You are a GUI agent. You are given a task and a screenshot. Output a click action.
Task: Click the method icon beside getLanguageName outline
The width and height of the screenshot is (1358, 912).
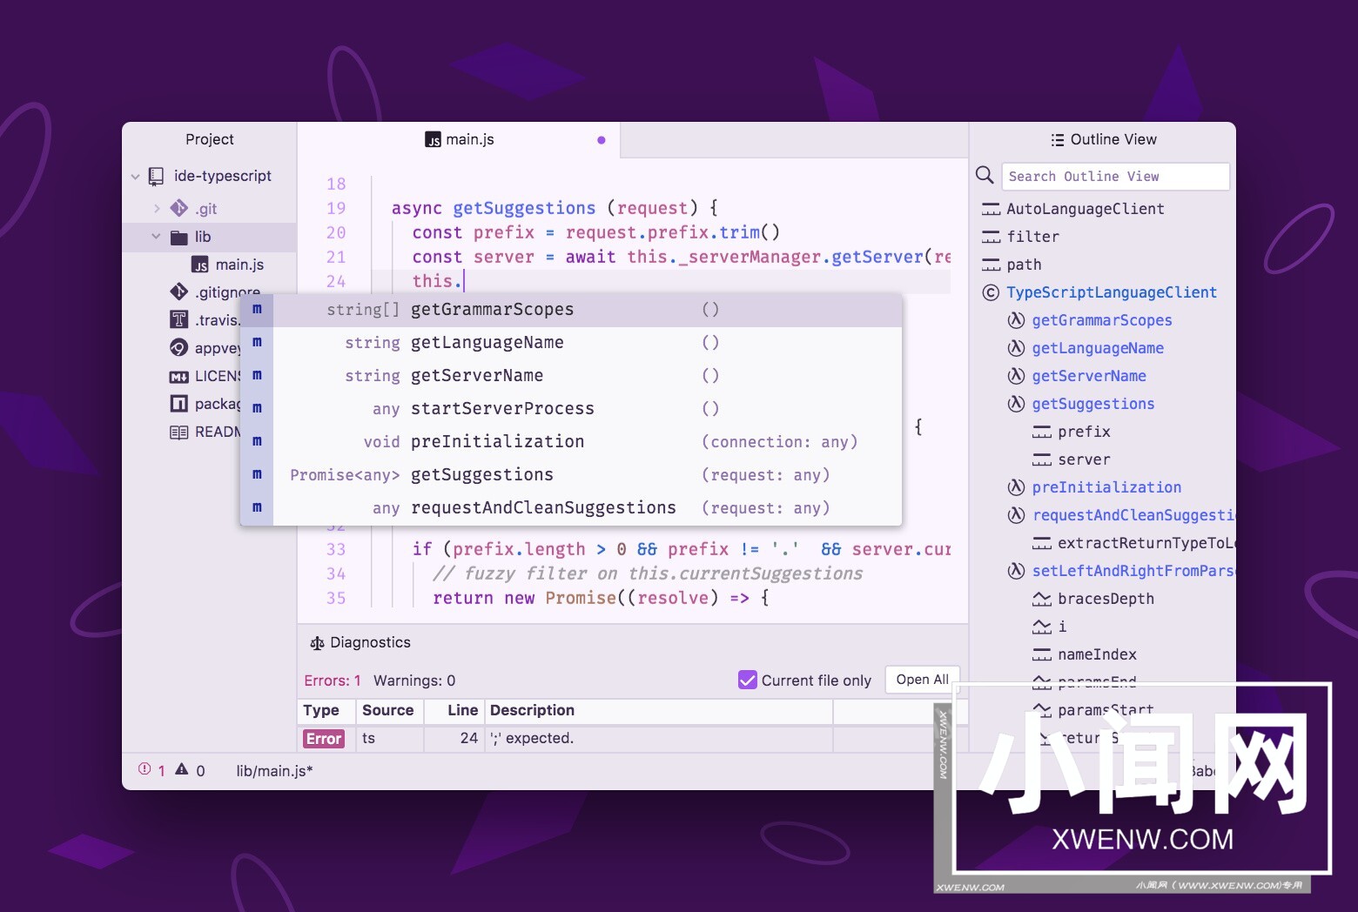coord(1016,348)
